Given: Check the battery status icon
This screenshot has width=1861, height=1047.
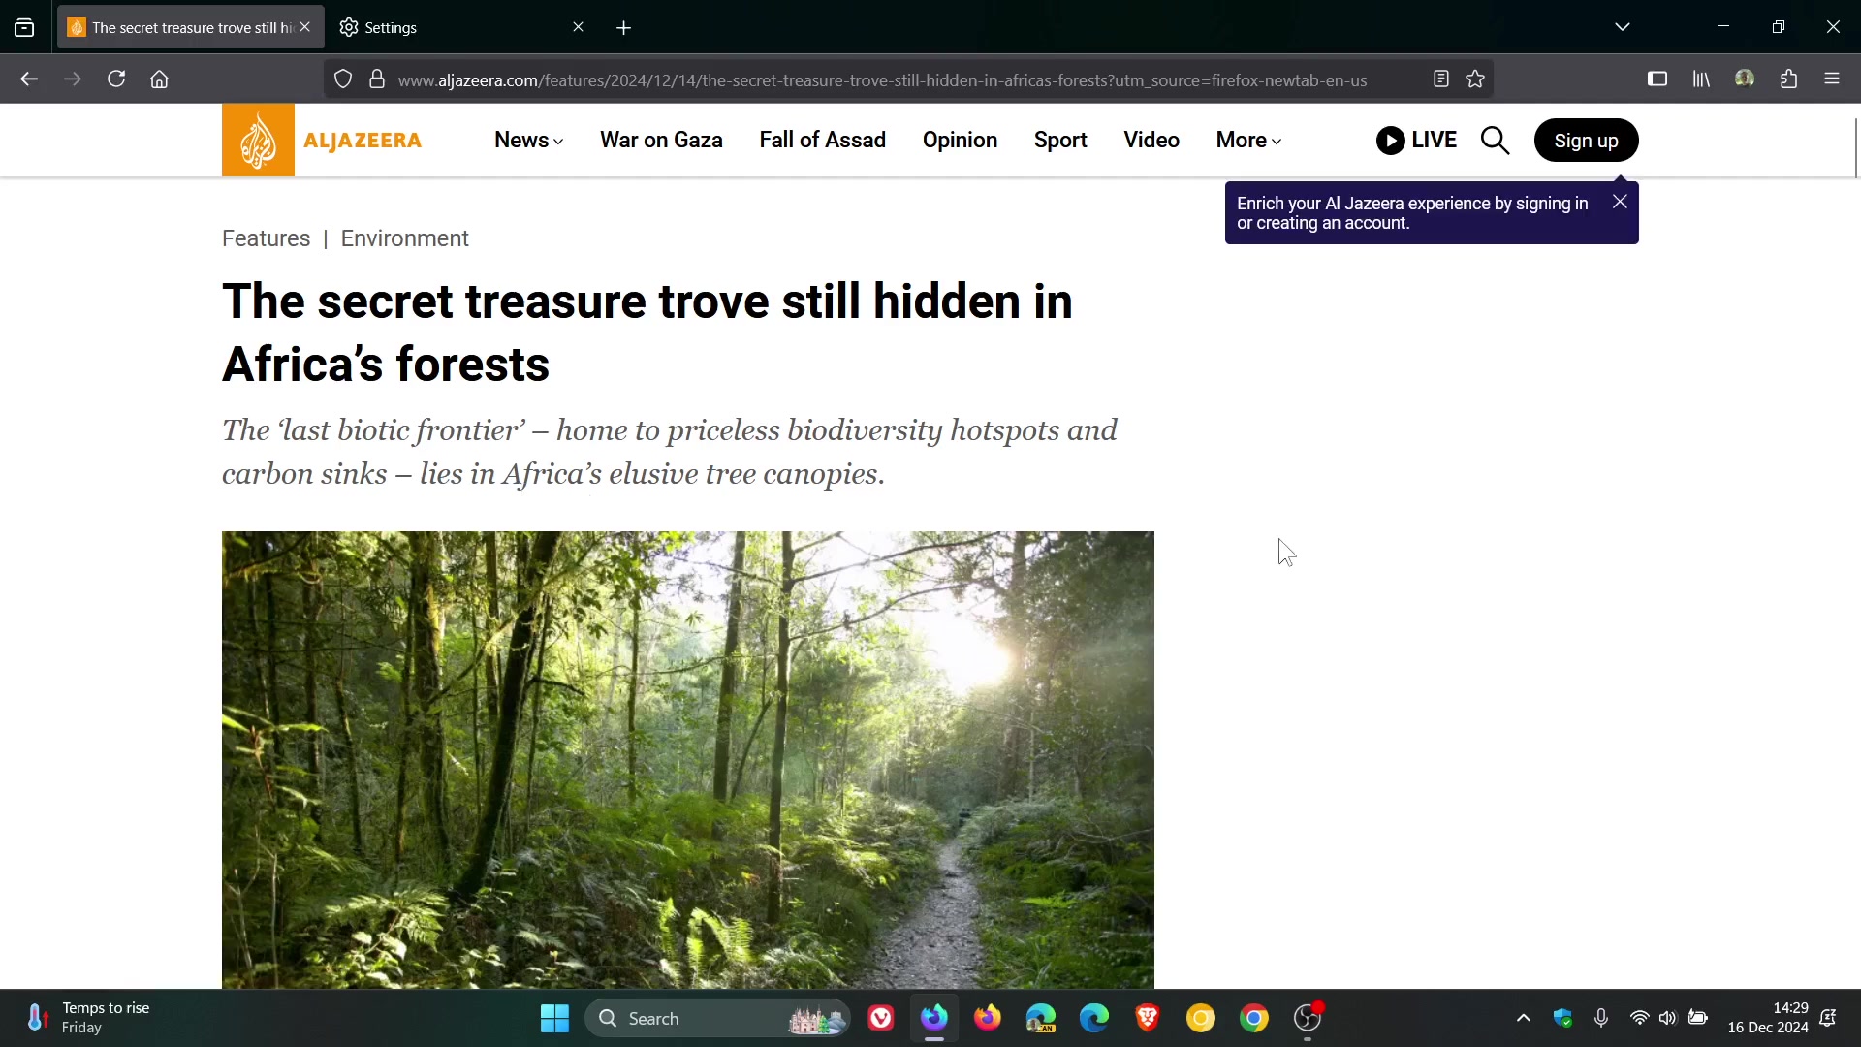Looking at the screenshot, I should tap(1698, 1018).
